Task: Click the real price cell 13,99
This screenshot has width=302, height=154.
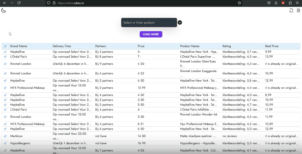Action: click(269, 57)
